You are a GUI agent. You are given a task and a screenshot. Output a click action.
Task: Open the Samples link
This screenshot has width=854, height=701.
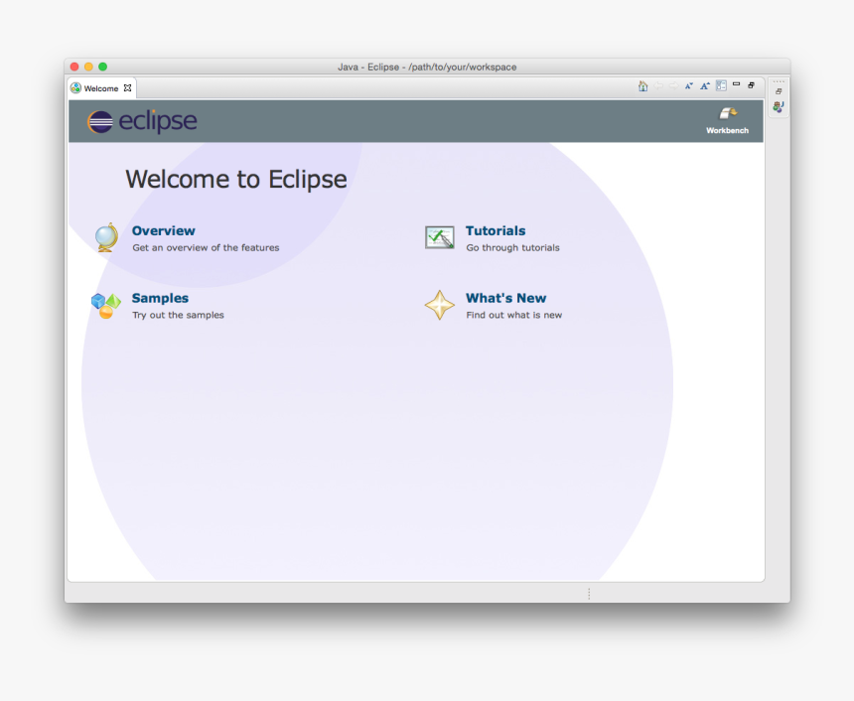click(x=160, y=298)
